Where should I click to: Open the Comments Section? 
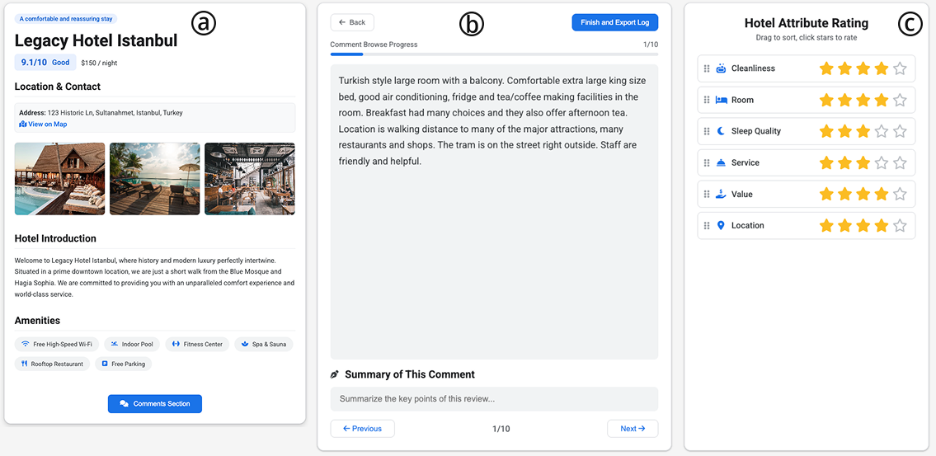coord(155,404)
